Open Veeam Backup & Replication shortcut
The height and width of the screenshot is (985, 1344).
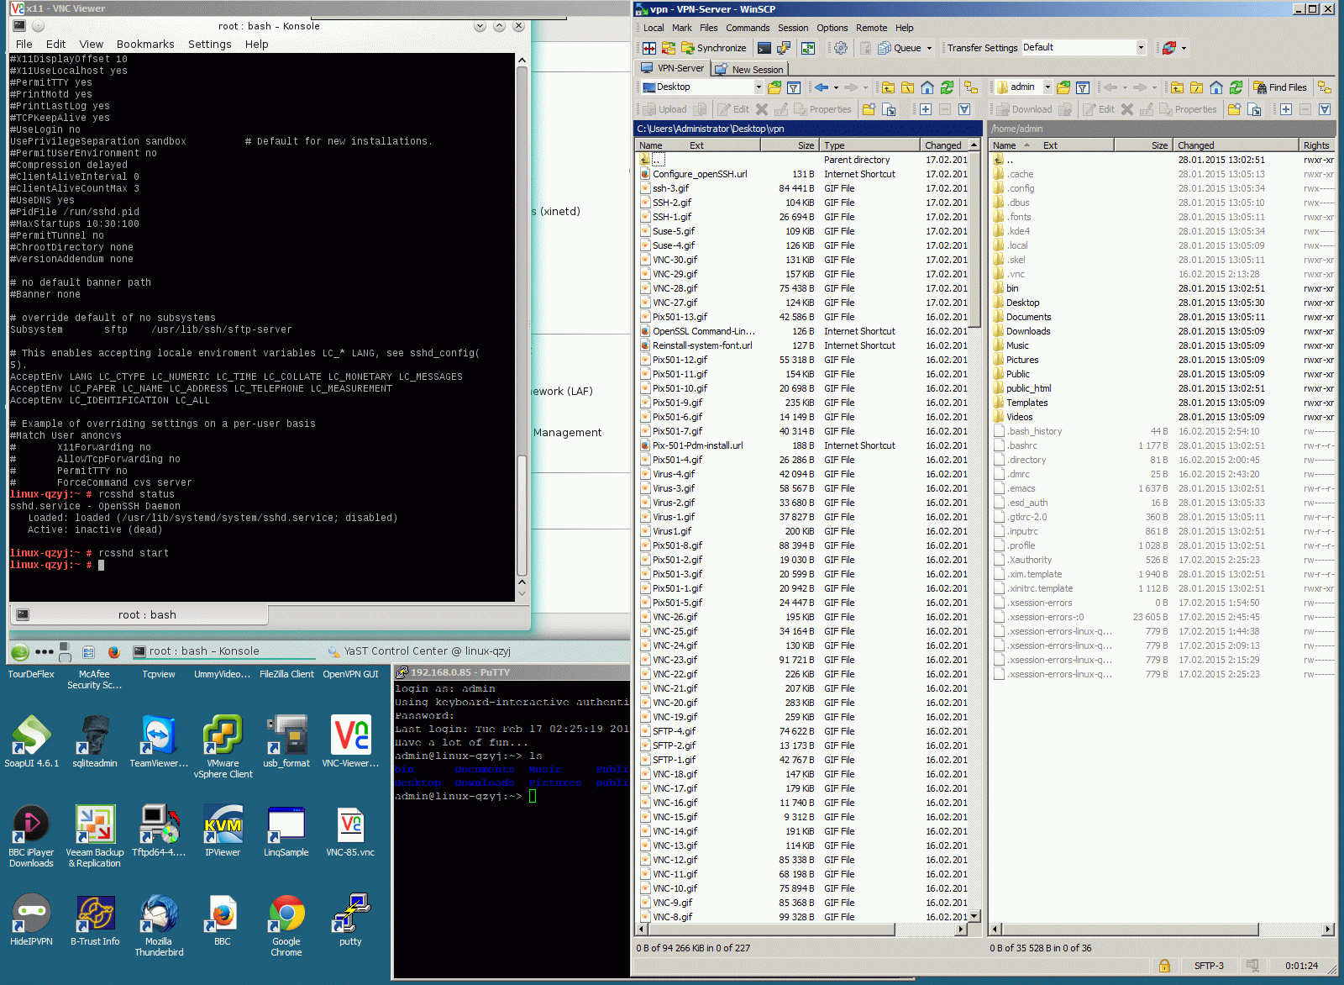(95, 836)
